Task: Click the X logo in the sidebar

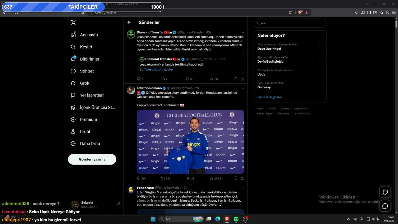Action: pos(73,23)
